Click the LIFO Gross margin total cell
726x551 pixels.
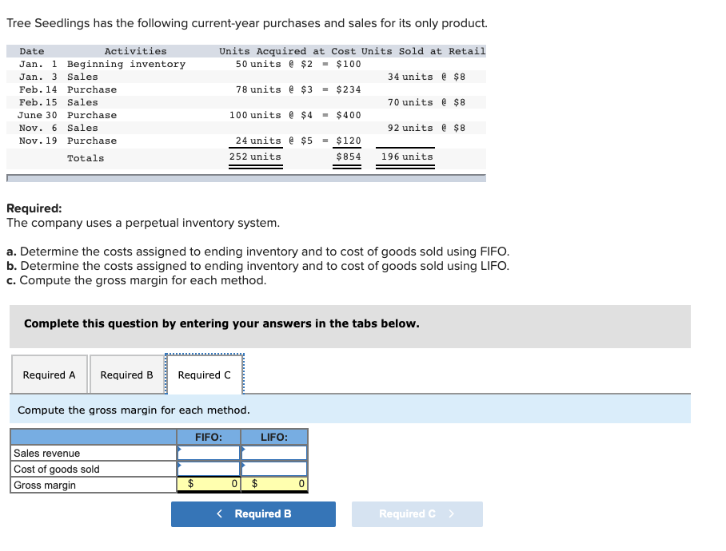click(274, 484)
